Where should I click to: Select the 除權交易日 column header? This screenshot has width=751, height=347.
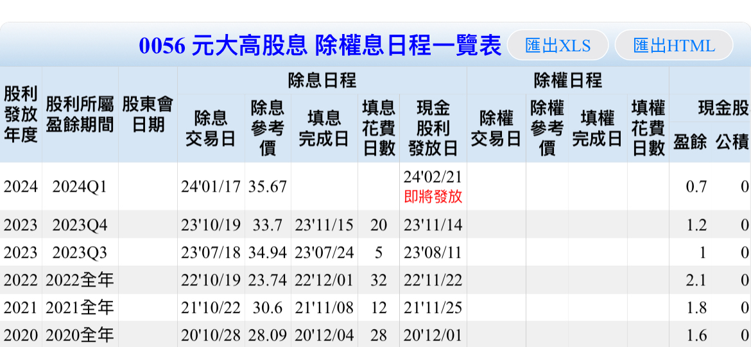[496, 128]
